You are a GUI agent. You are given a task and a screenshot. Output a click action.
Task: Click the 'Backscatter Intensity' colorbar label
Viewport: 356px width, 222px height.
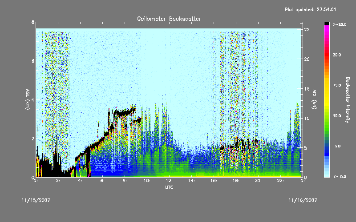[348, 100]
